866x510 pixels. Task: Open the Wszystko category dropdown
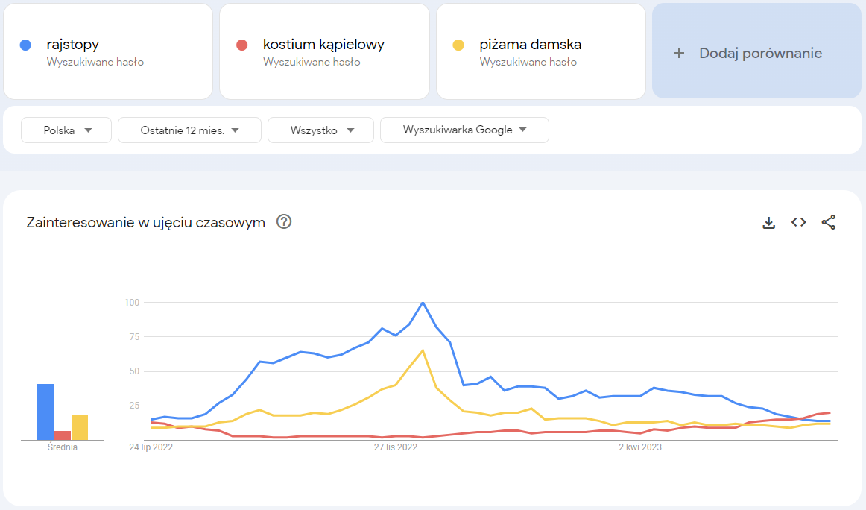pos(320,130)
